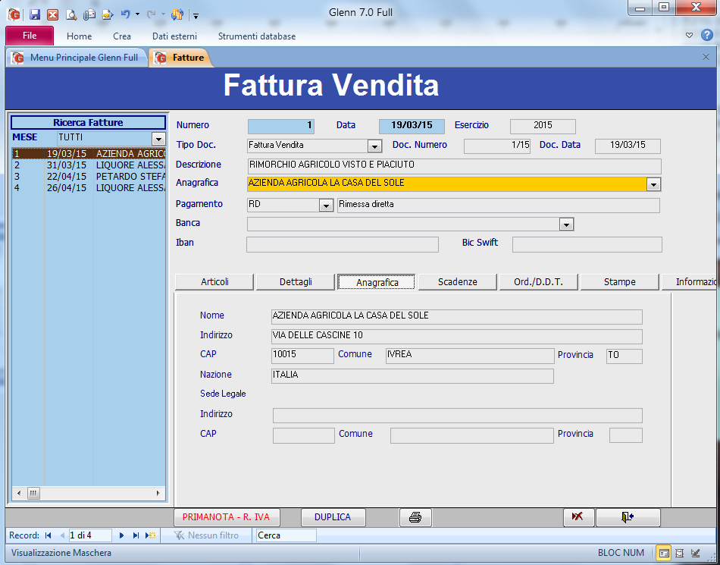This screenshot has width=720, height=565.
Task: Open the Ord./D.D.T. tab
Action: 538,282
